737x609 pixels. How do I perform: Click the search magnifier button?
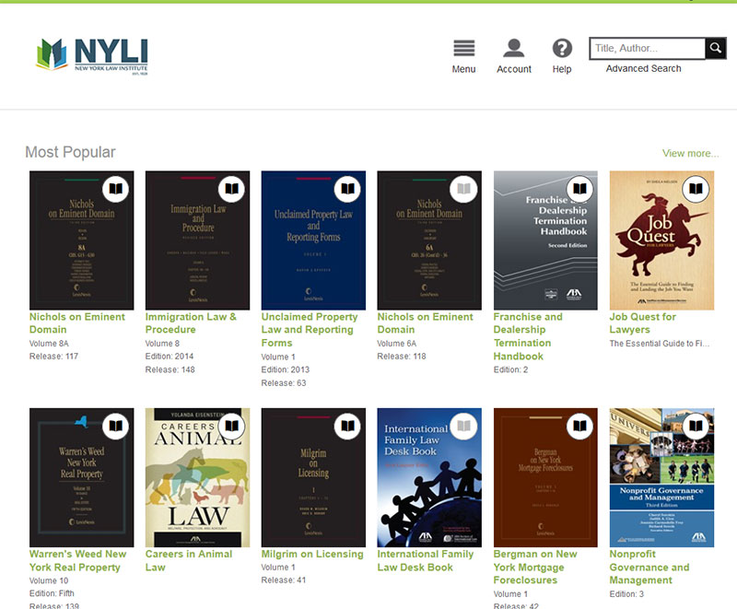pos(716,48)
